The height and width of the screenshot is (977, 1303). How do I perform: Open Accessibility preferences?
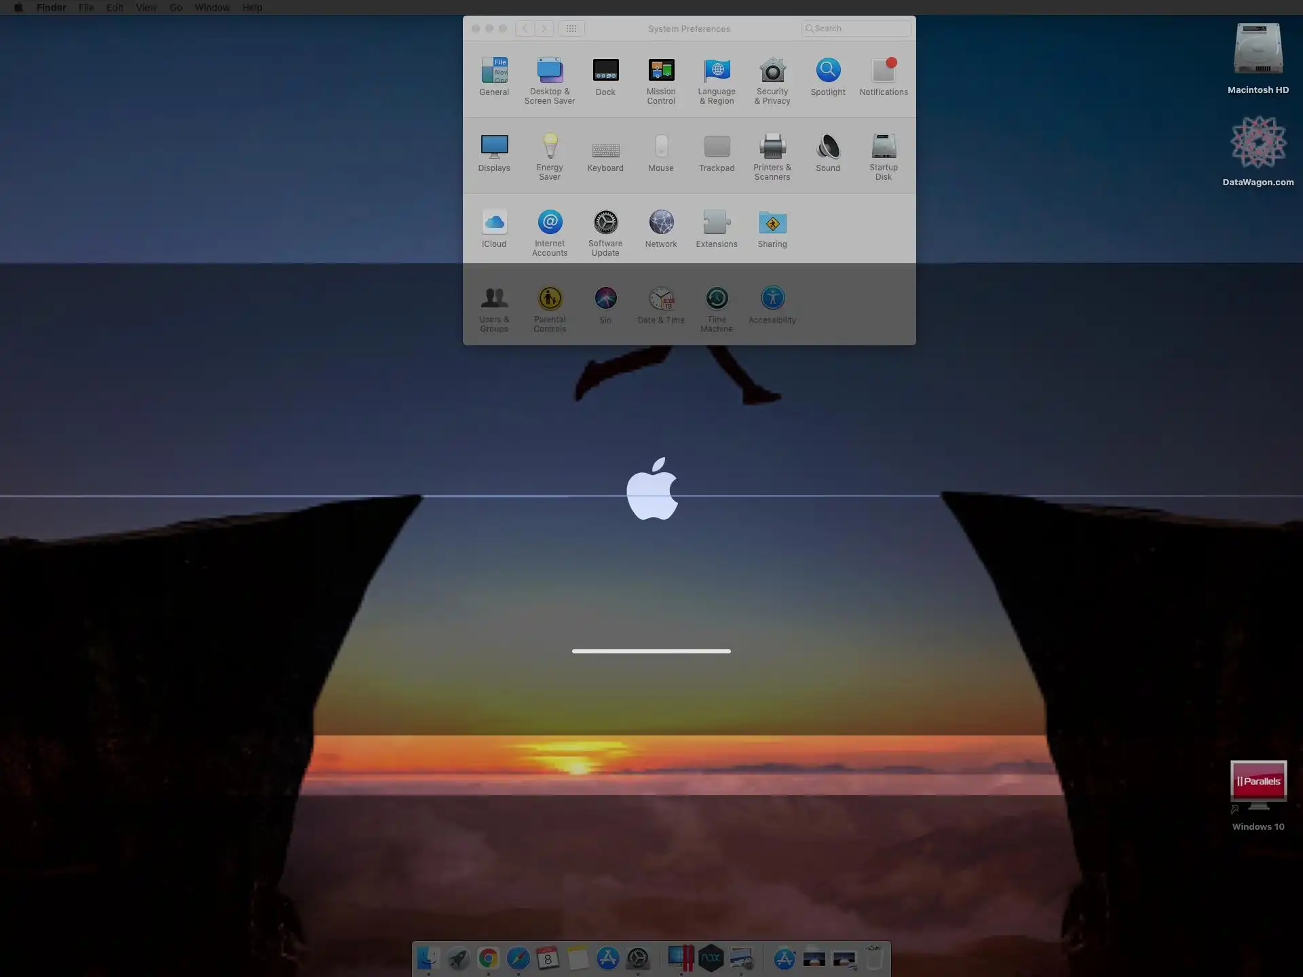(x=772, y=299)
